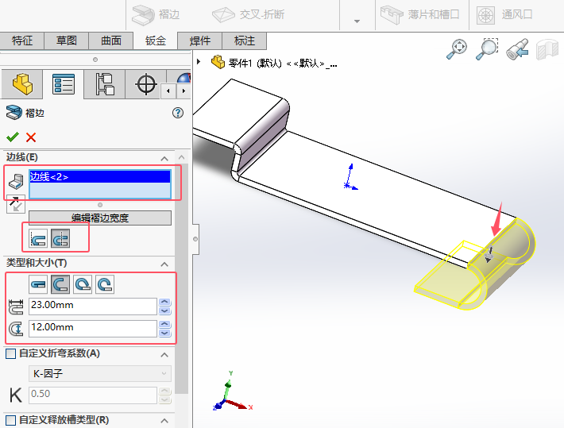The width and height of the screenshot is (564, 428).
Task: Click the reverse direction icon
Action: tap(16, 204)
